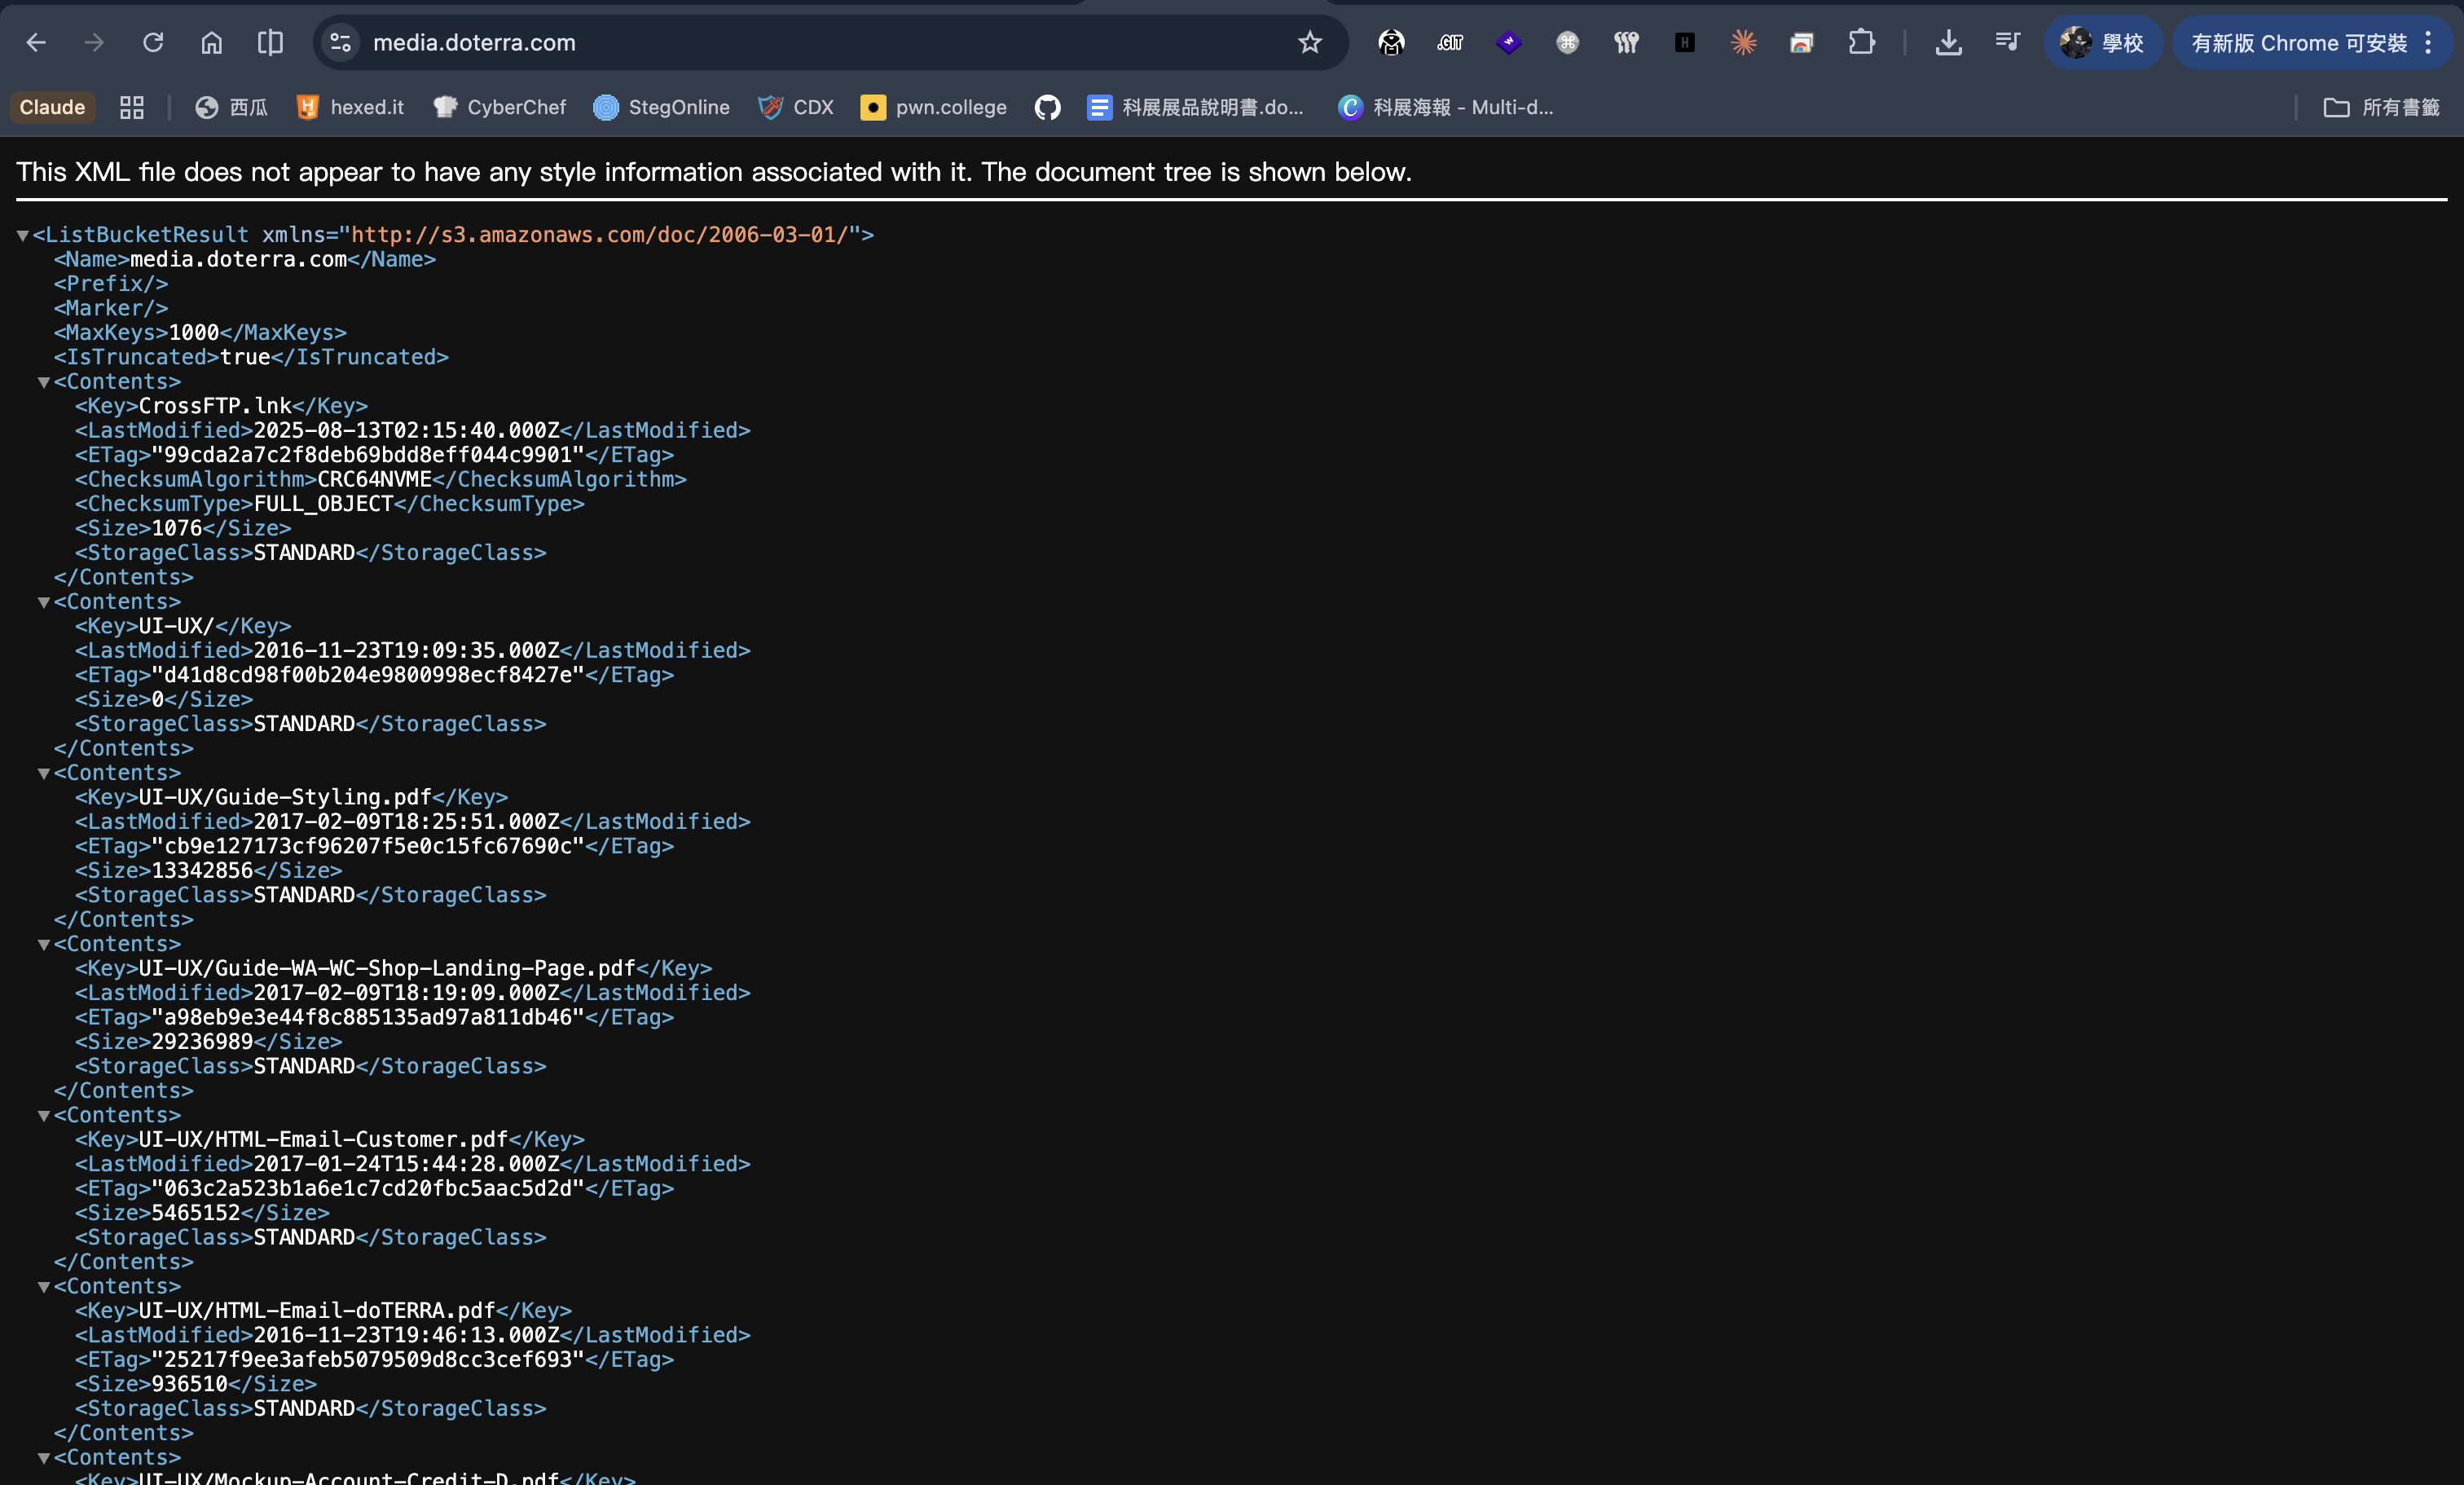
Task: Open the CDX bookmark
Action: [x=796, y=107]
